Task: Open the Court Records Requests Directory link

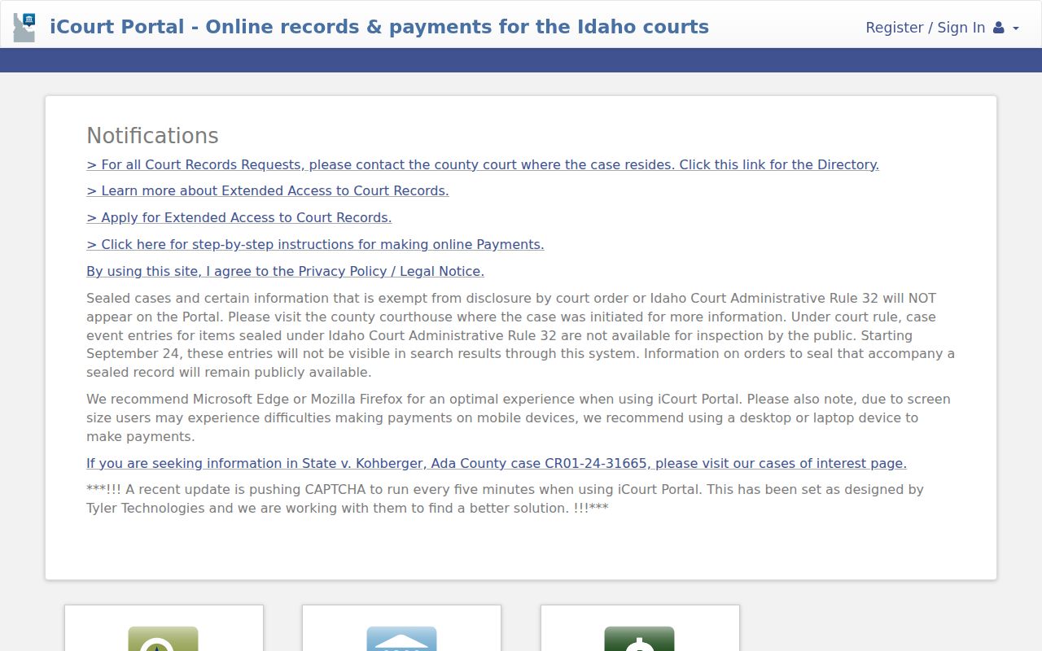Action: click(483, 164)
